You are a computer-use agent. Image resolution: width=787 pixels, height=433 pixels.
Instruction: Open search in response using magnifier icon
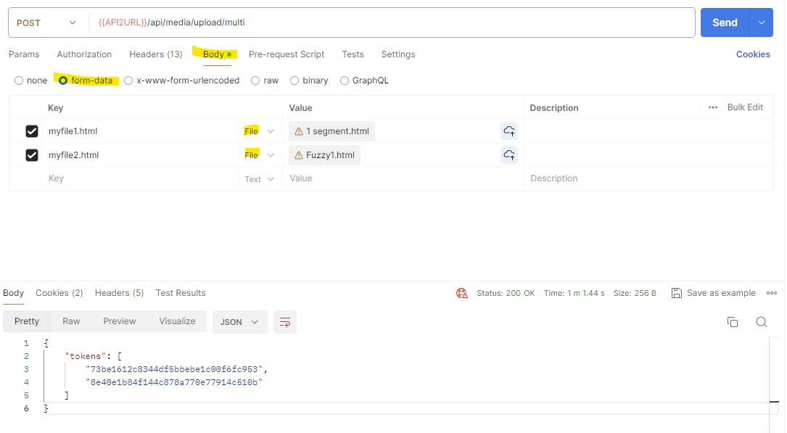click(761, 322)
